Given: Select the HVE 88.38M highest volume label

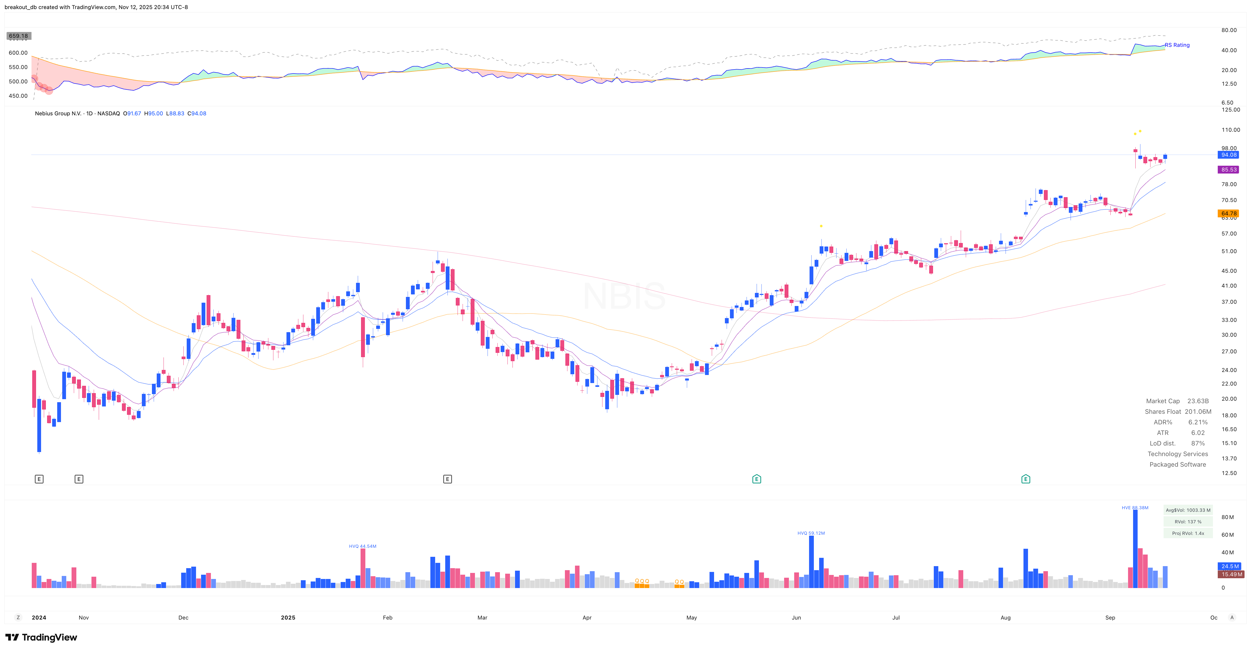Looking at the screenshot, I should (x=1135, y=508).
